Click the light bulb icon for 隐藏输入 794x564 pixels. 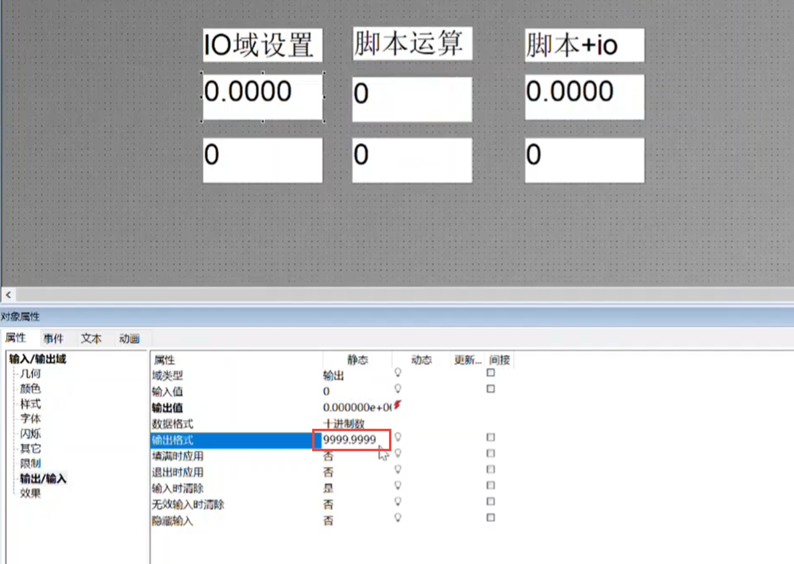[398, 519]
